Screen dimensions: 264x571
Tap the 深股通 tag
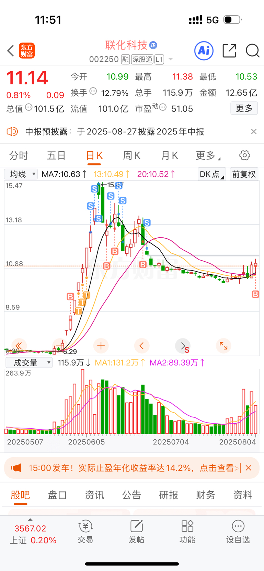pyautogui.click(x=142, y=59)
